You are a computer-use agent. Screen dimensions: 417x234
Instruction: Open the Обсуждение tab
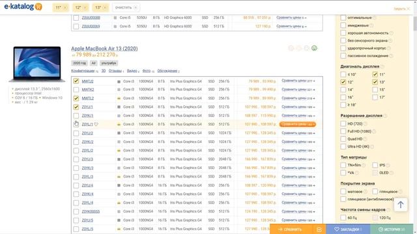point(168,71)
